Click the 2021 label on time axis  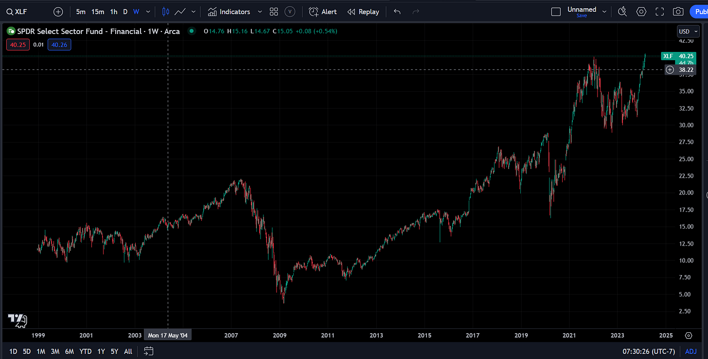[569, 335]
